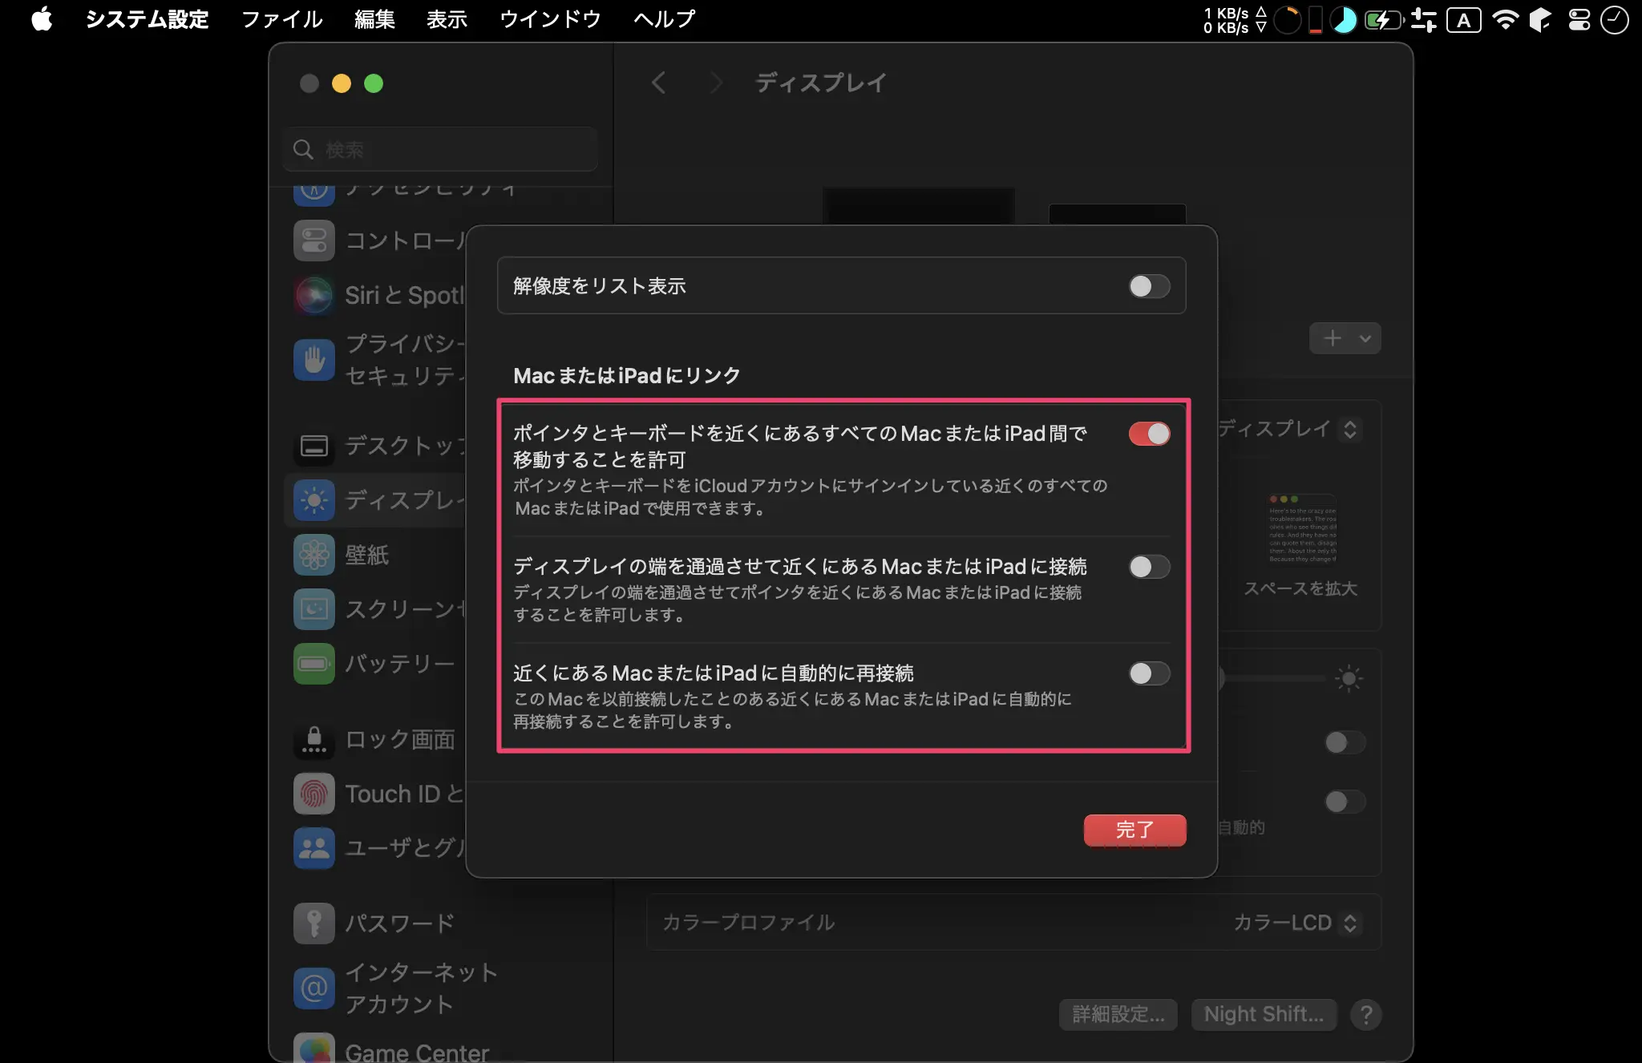Click the 詳細設定... button
The image size is (1642, 1063).
coord(1118,1014)
